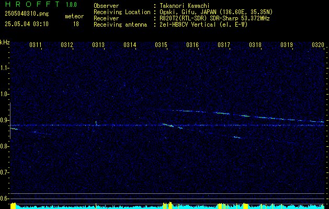Select the filename 2505040310.png
This screenshot has height=209, width=329.
click(27, 14)
